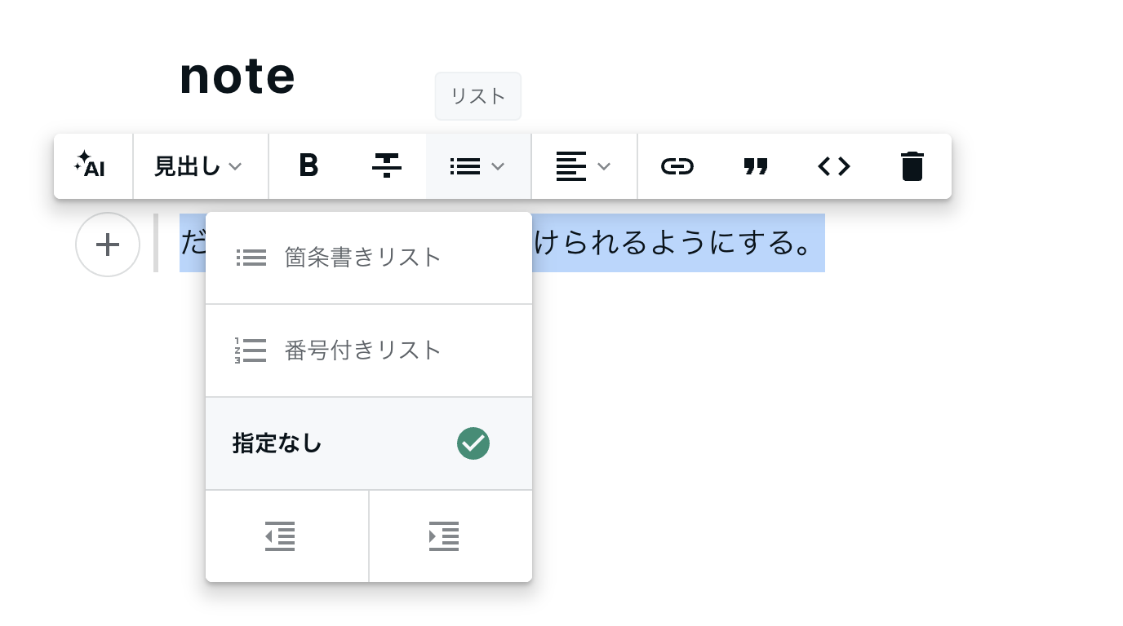1123x626 pixels.
Task: Click the green checkmark beside 指定なし
Action: (x=473, y=443)
